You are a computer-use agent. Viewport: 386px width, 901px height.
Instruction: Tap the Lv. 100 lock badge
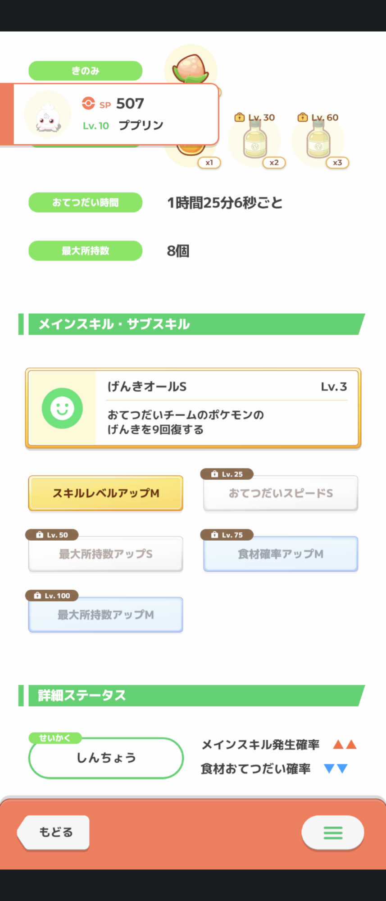[x=52, y=596]
